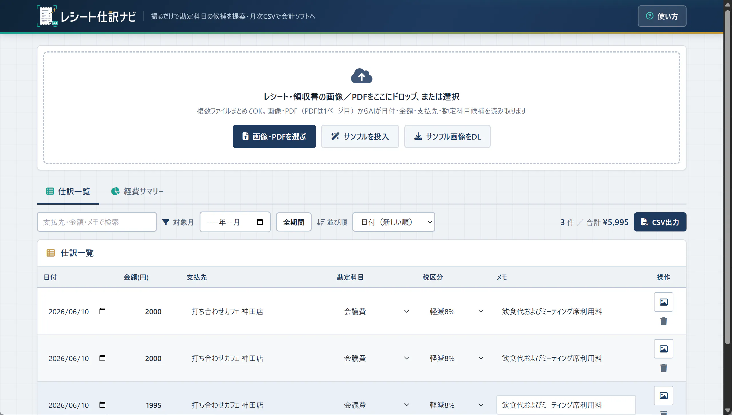The width and height of the screenshot is (732, 415).
Task: Open date picker for first row date
Action: 102,311
